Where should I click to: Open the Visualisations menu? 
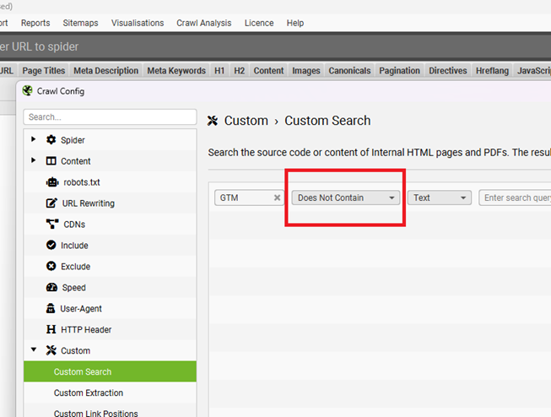click(x=138, y=23)
